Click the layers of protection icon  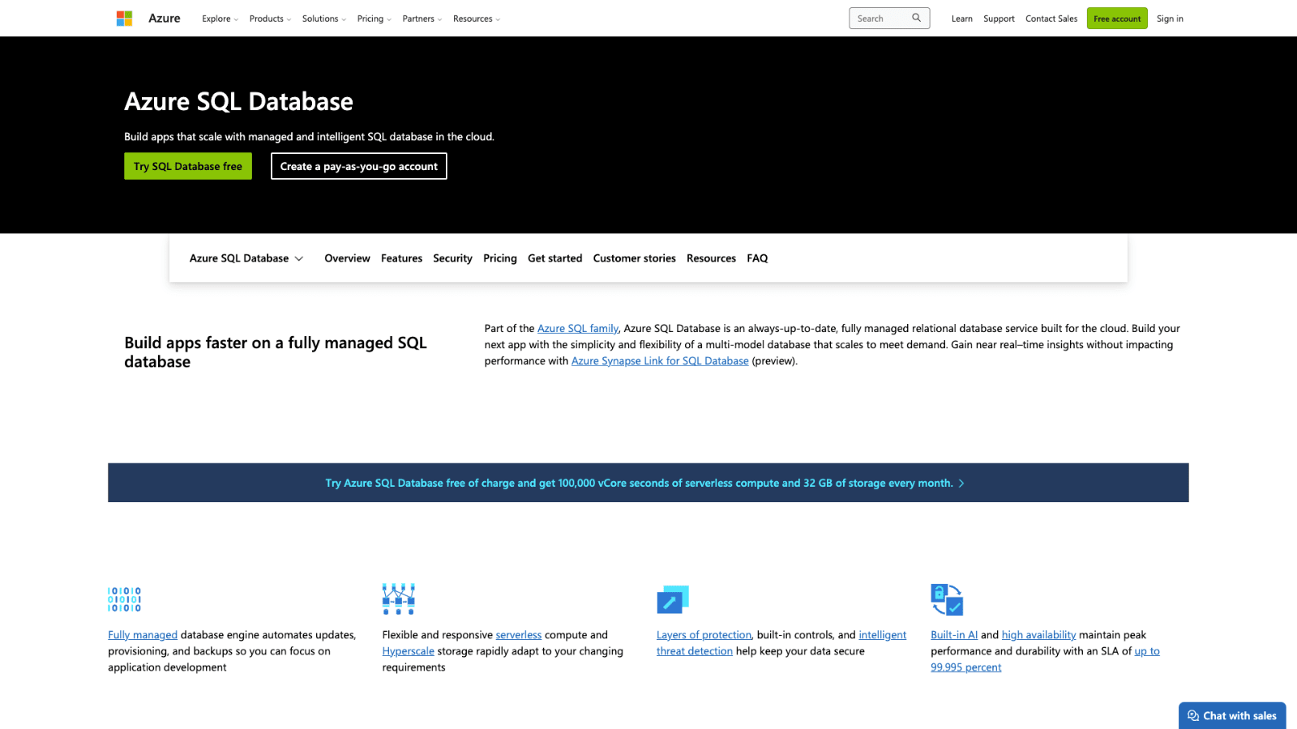click(673, 599)
